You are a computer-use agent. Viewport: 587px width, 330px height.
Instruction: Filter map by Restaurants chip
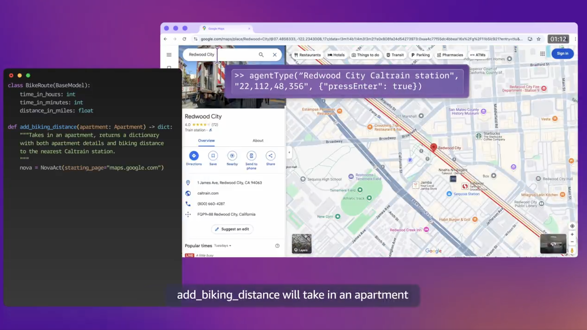click(x=307, y=55)
